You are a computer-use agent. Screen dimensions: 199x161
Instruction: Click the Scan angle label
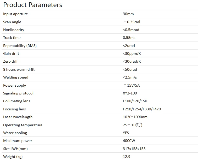click(x=12, y=22)
